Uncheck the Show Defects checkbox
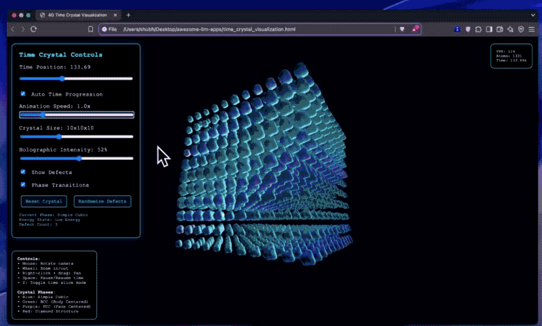Viewport: 542px width, 326px height. click(x=23, y=172)
